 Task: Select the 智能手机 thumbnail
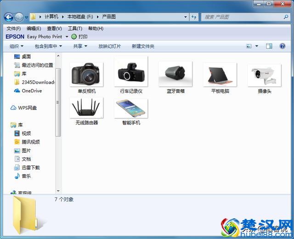[x=131, y=108]
